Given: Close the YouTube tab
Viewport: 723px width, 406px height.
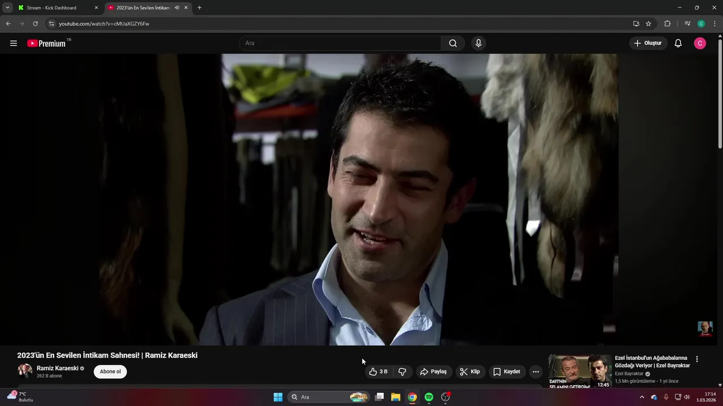Looking at the screenshot, I should (x=186, y=8).
